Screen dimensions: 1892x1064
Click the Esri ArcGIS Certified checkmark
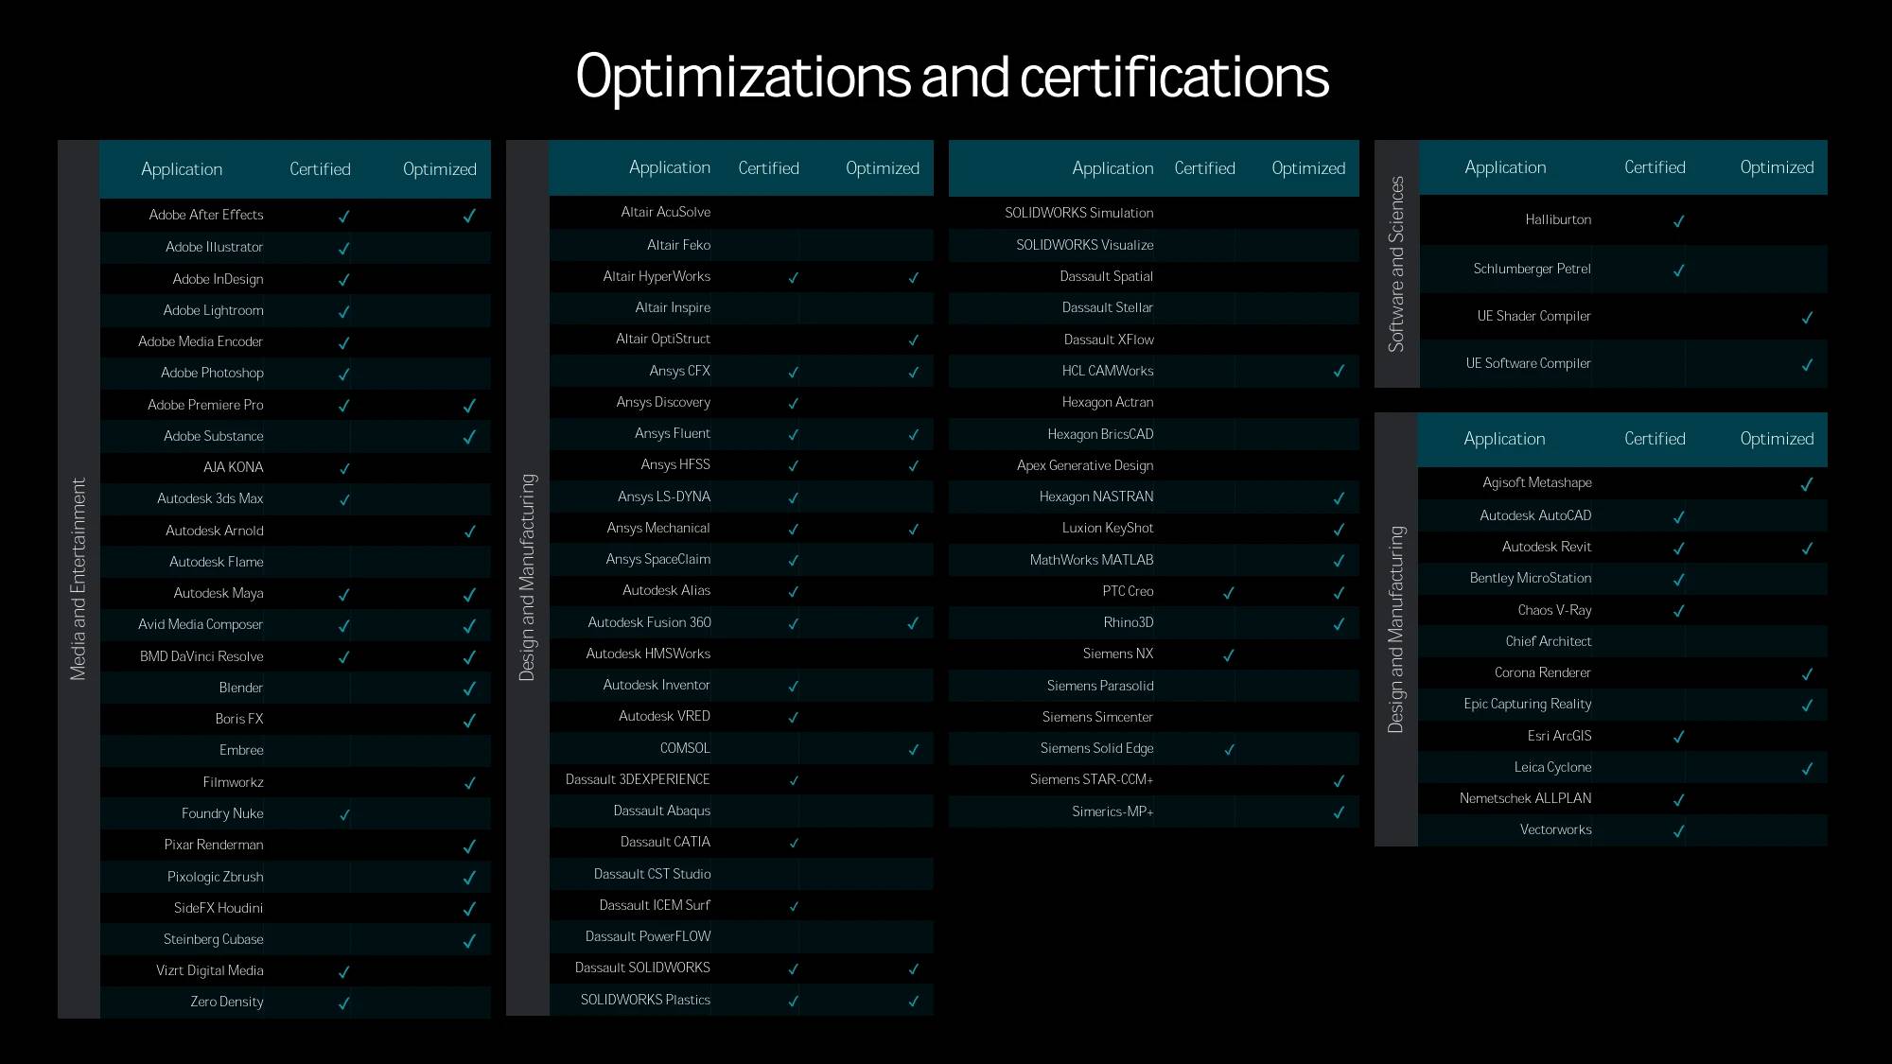[x=1679, y=737]
